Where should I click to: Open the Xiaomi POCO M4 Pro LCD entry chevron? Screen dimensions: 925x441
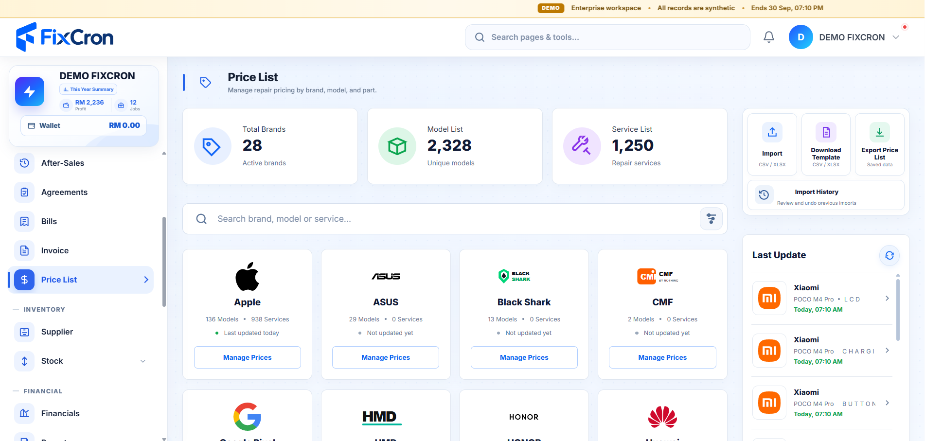(x=887, y=298)
